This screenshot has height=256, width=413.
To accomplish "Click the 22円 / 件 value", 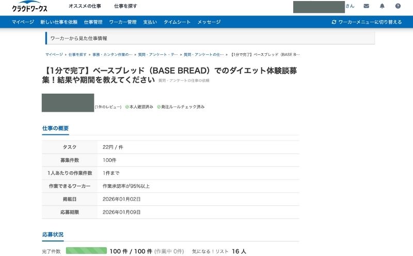I will click(x=113, y=147).
